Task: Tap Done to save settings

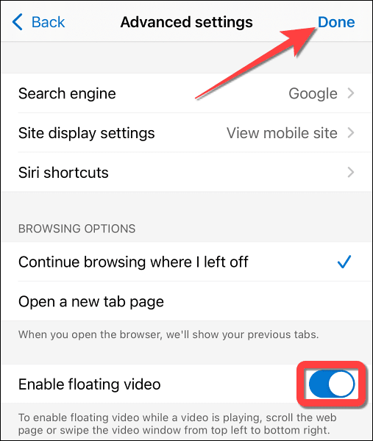Action: 336,22
